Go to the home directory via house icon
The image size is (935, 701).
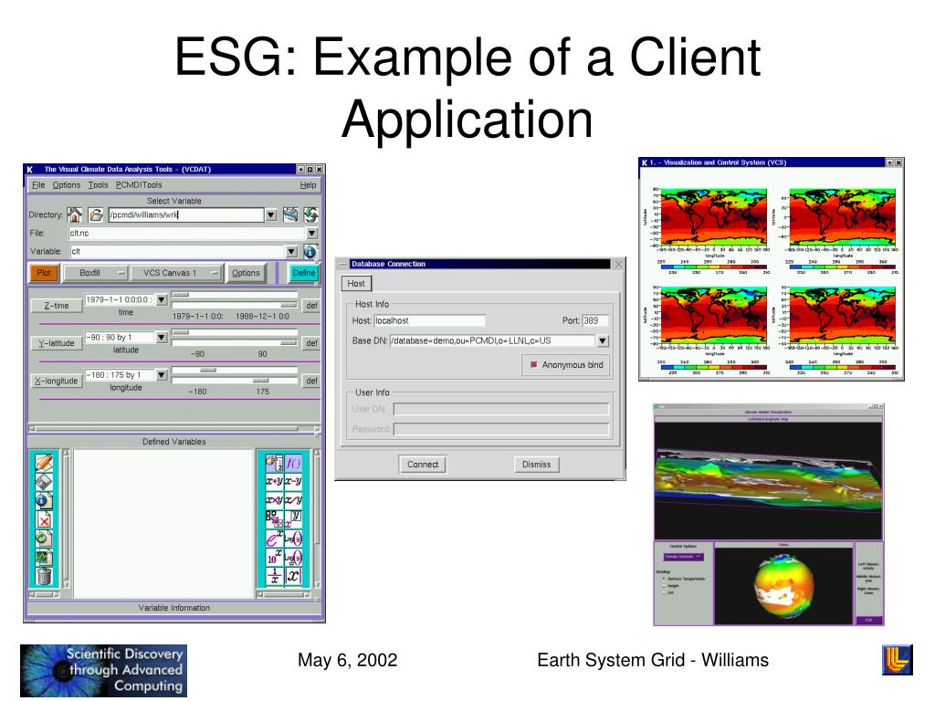75,214
